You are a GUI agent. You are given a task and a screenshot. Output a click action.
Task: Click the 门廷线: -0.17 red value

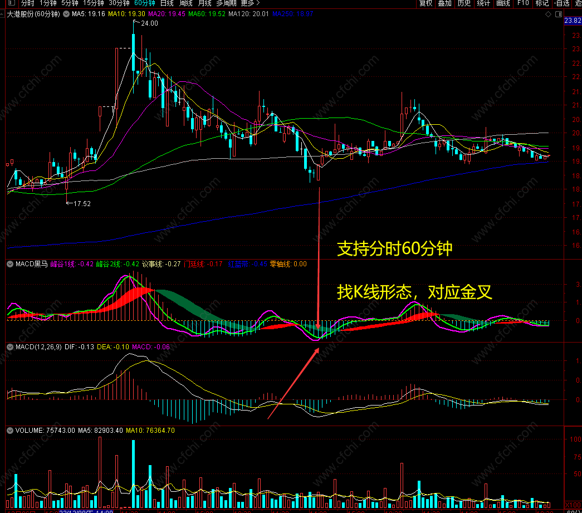(x=203, y=264)
